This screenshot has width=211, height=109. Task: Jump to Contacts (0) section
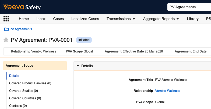tap(18, 106)
